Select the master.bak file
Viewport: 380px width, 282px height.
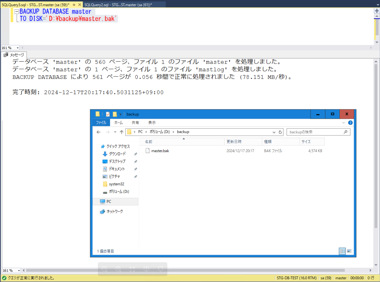[160, 151]
